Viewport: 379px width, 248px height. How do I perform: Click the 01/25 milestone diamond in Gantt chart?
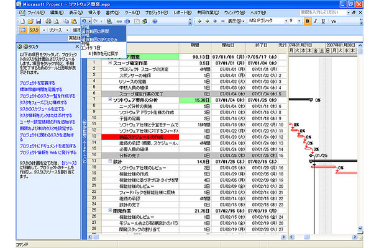point(311,156)
